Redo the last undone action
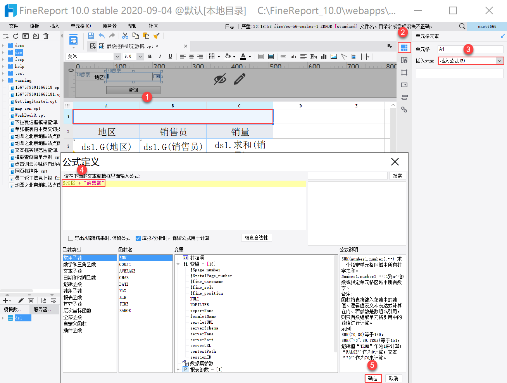This screenshot has height=383, width=507. pyautogui.click(x=112, y=36)
